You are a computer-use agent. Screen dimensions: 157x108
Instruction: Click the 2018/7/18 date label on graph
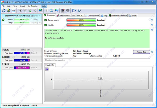(x=101, y=93)
